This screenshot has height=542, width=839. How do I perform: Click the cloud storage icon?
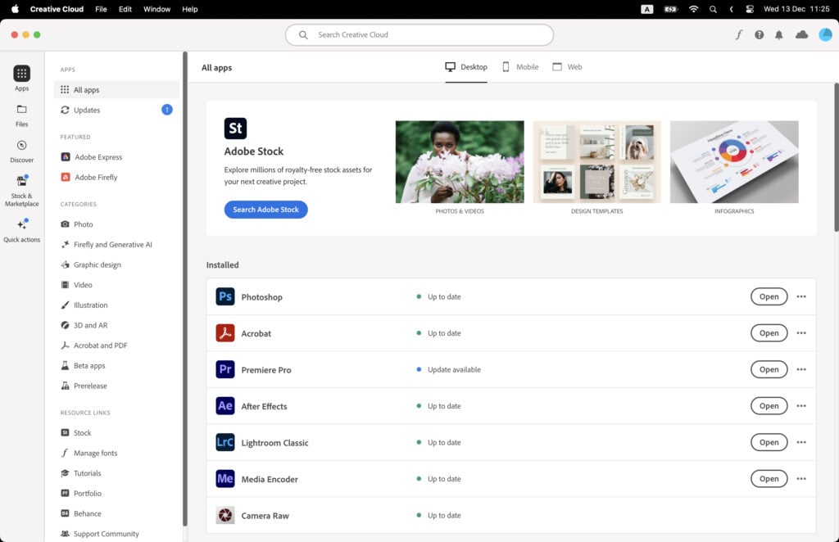coord(801,34)
